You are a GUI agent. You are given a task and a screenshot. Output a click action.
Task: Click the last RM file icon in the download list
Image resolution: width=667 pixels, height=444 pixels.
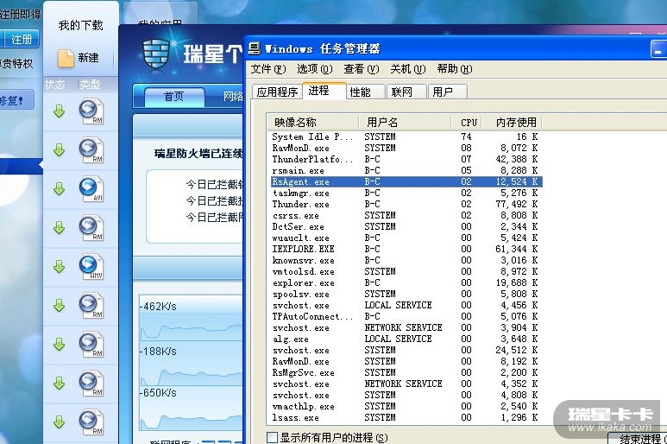click(91, 422)
